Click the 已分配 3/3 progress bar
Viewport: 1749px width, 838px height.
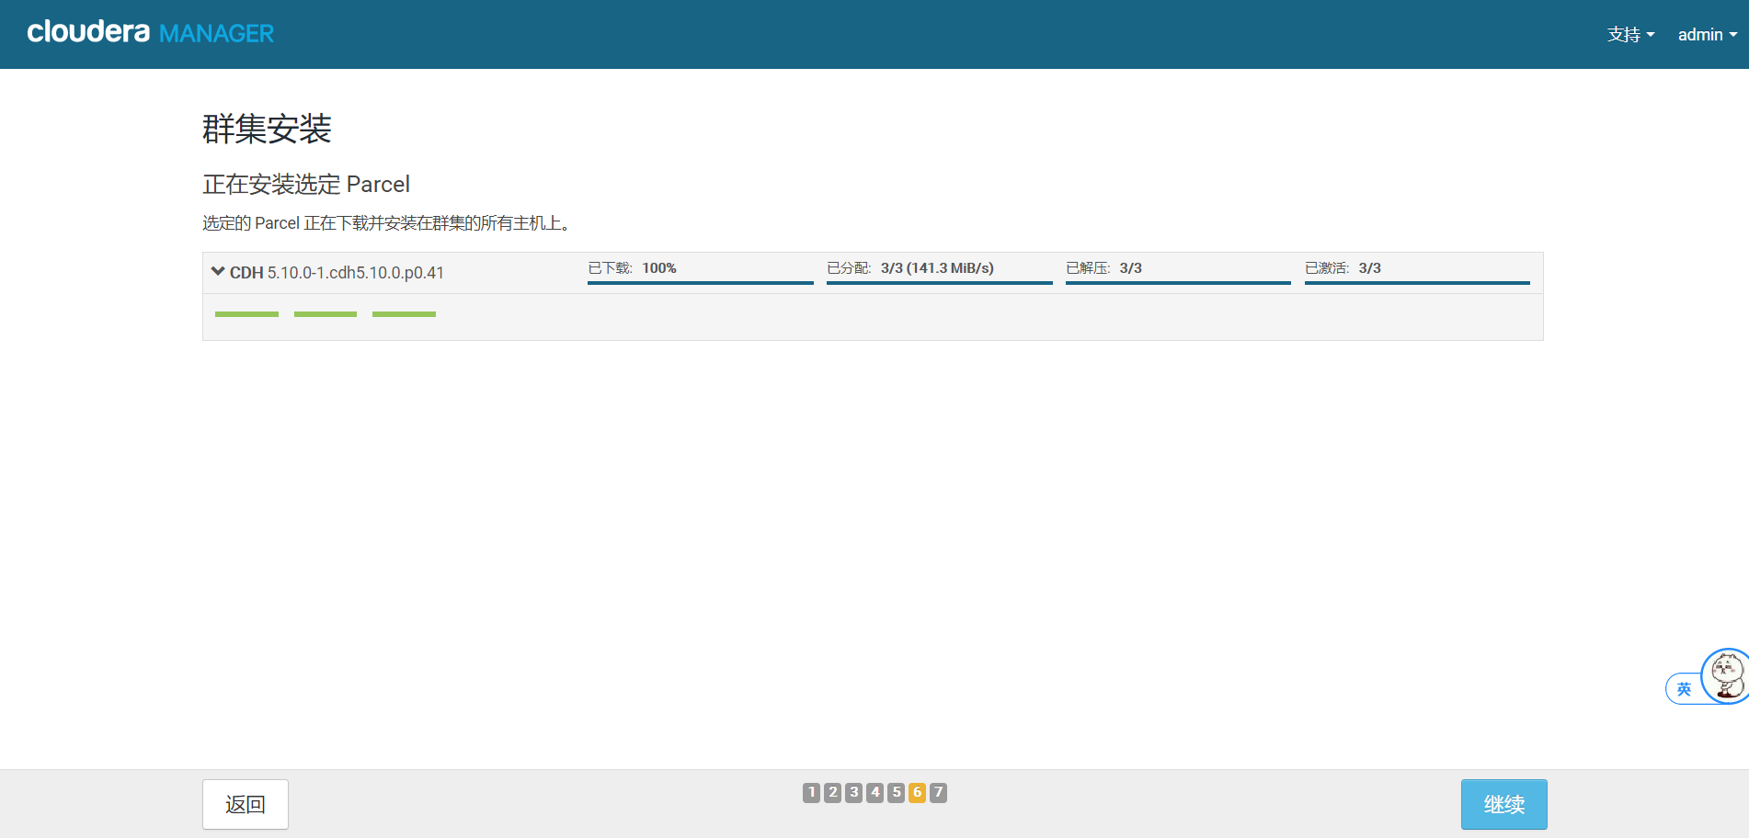(940, 282)
